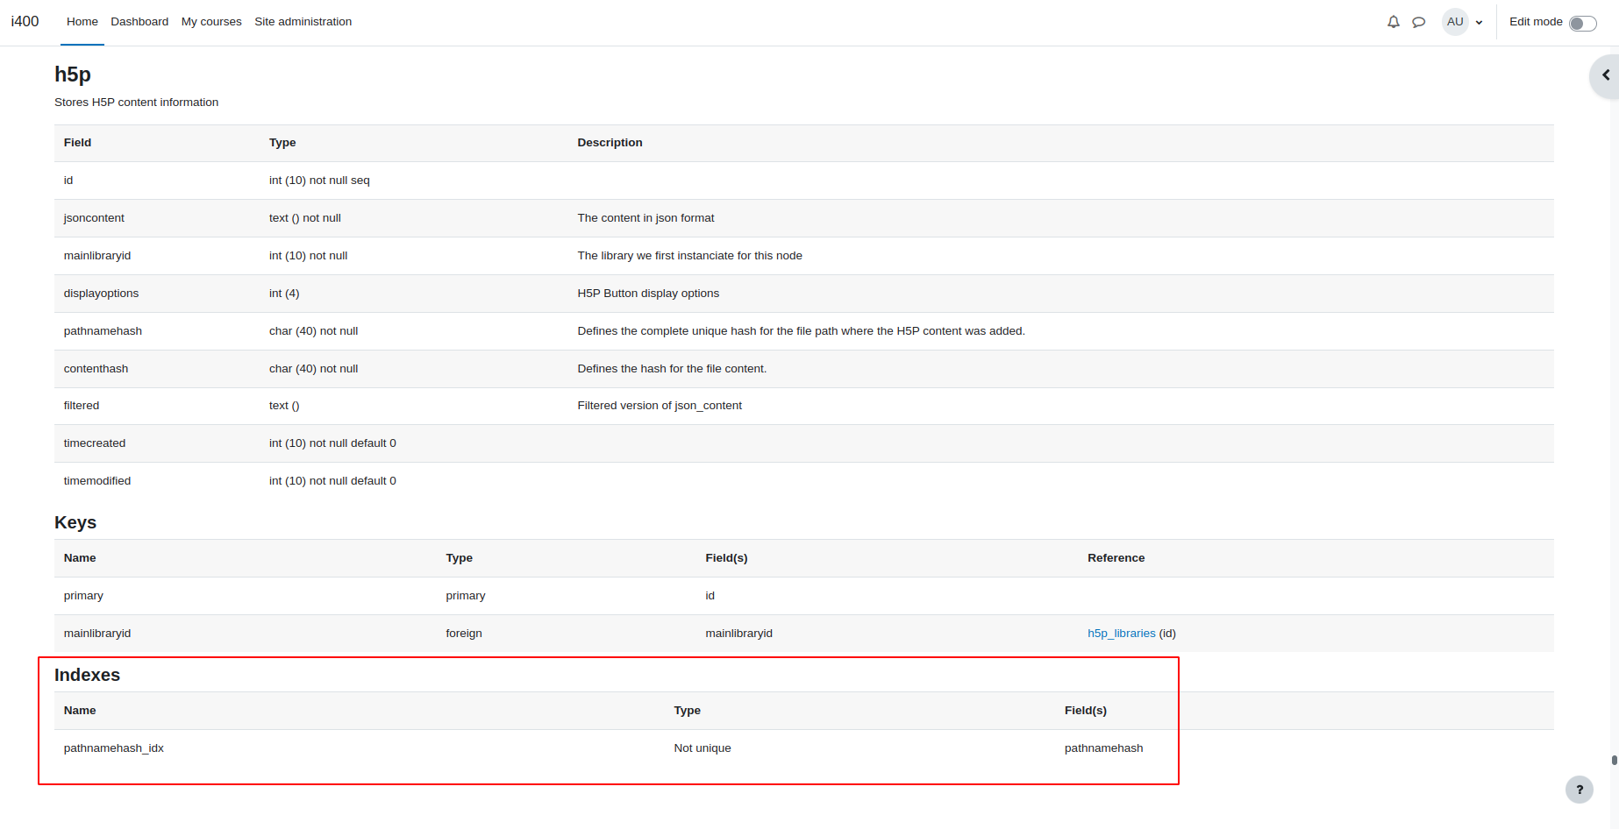Toggle the Edit mode switch

(1582, 23)
